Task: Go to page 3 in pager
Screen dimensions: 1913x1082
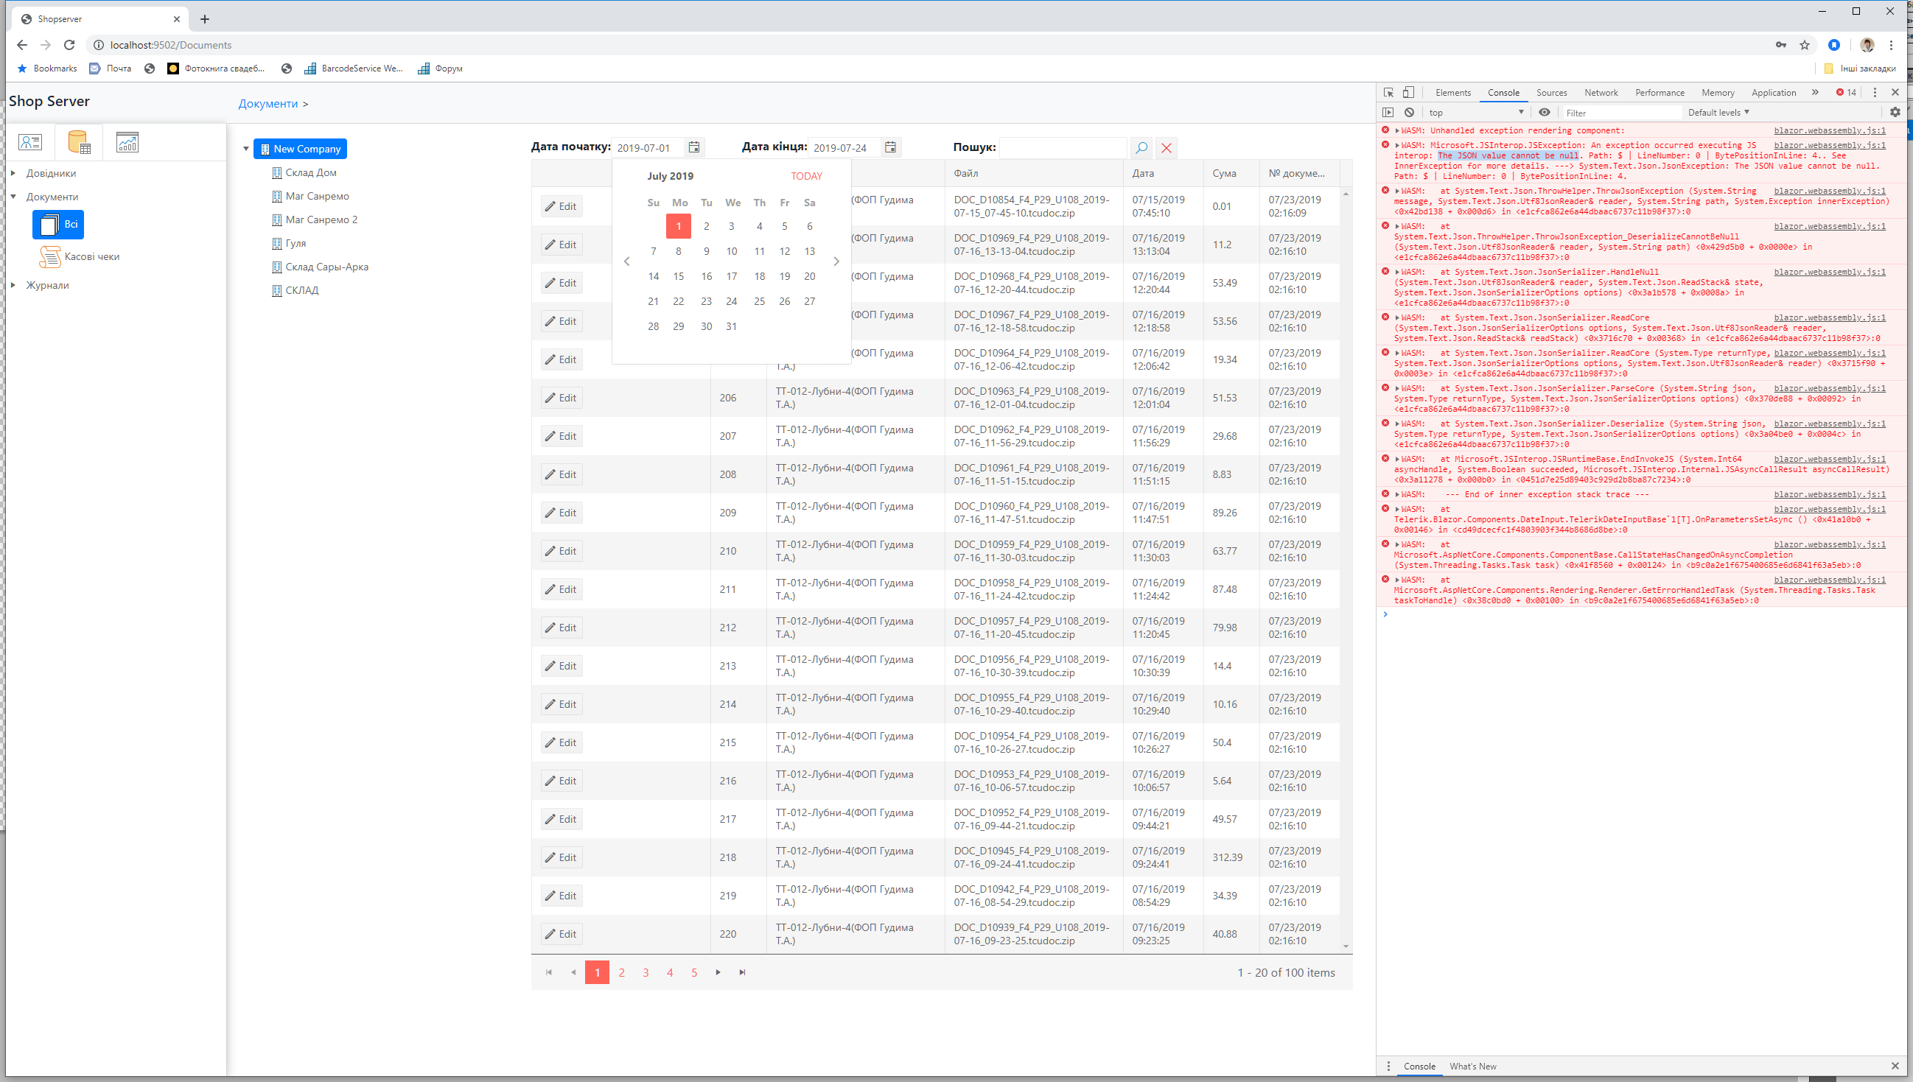Action: pyautogui.click(x=646, y=972)
